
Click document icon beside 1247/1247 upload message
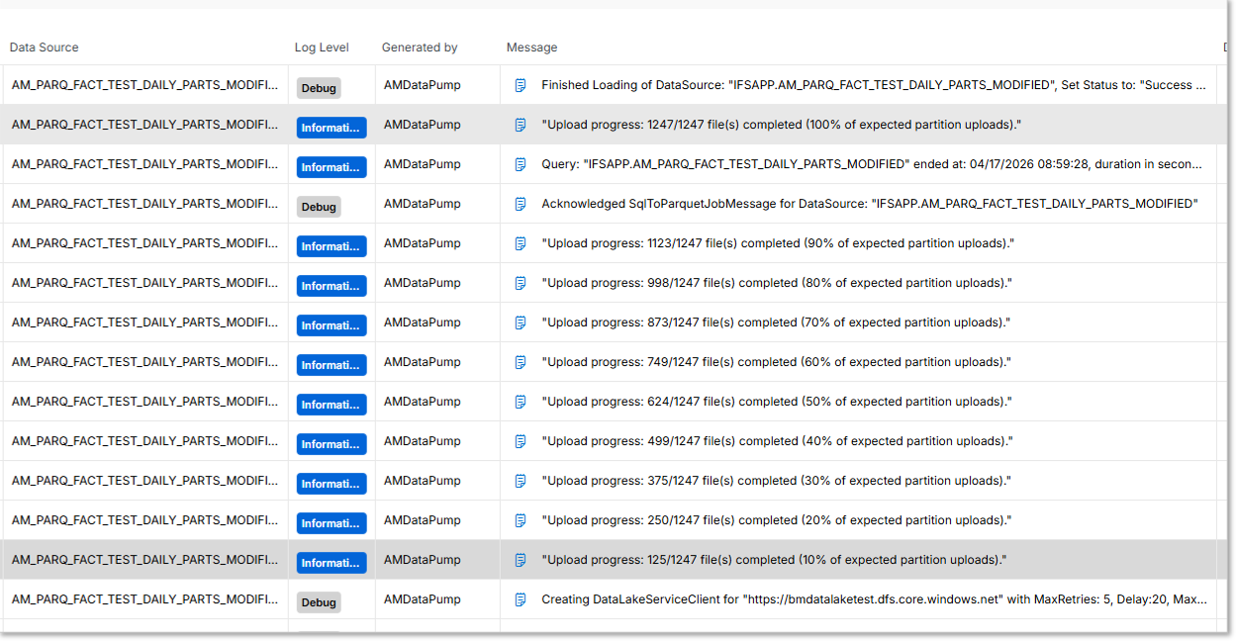click(521, 125)
